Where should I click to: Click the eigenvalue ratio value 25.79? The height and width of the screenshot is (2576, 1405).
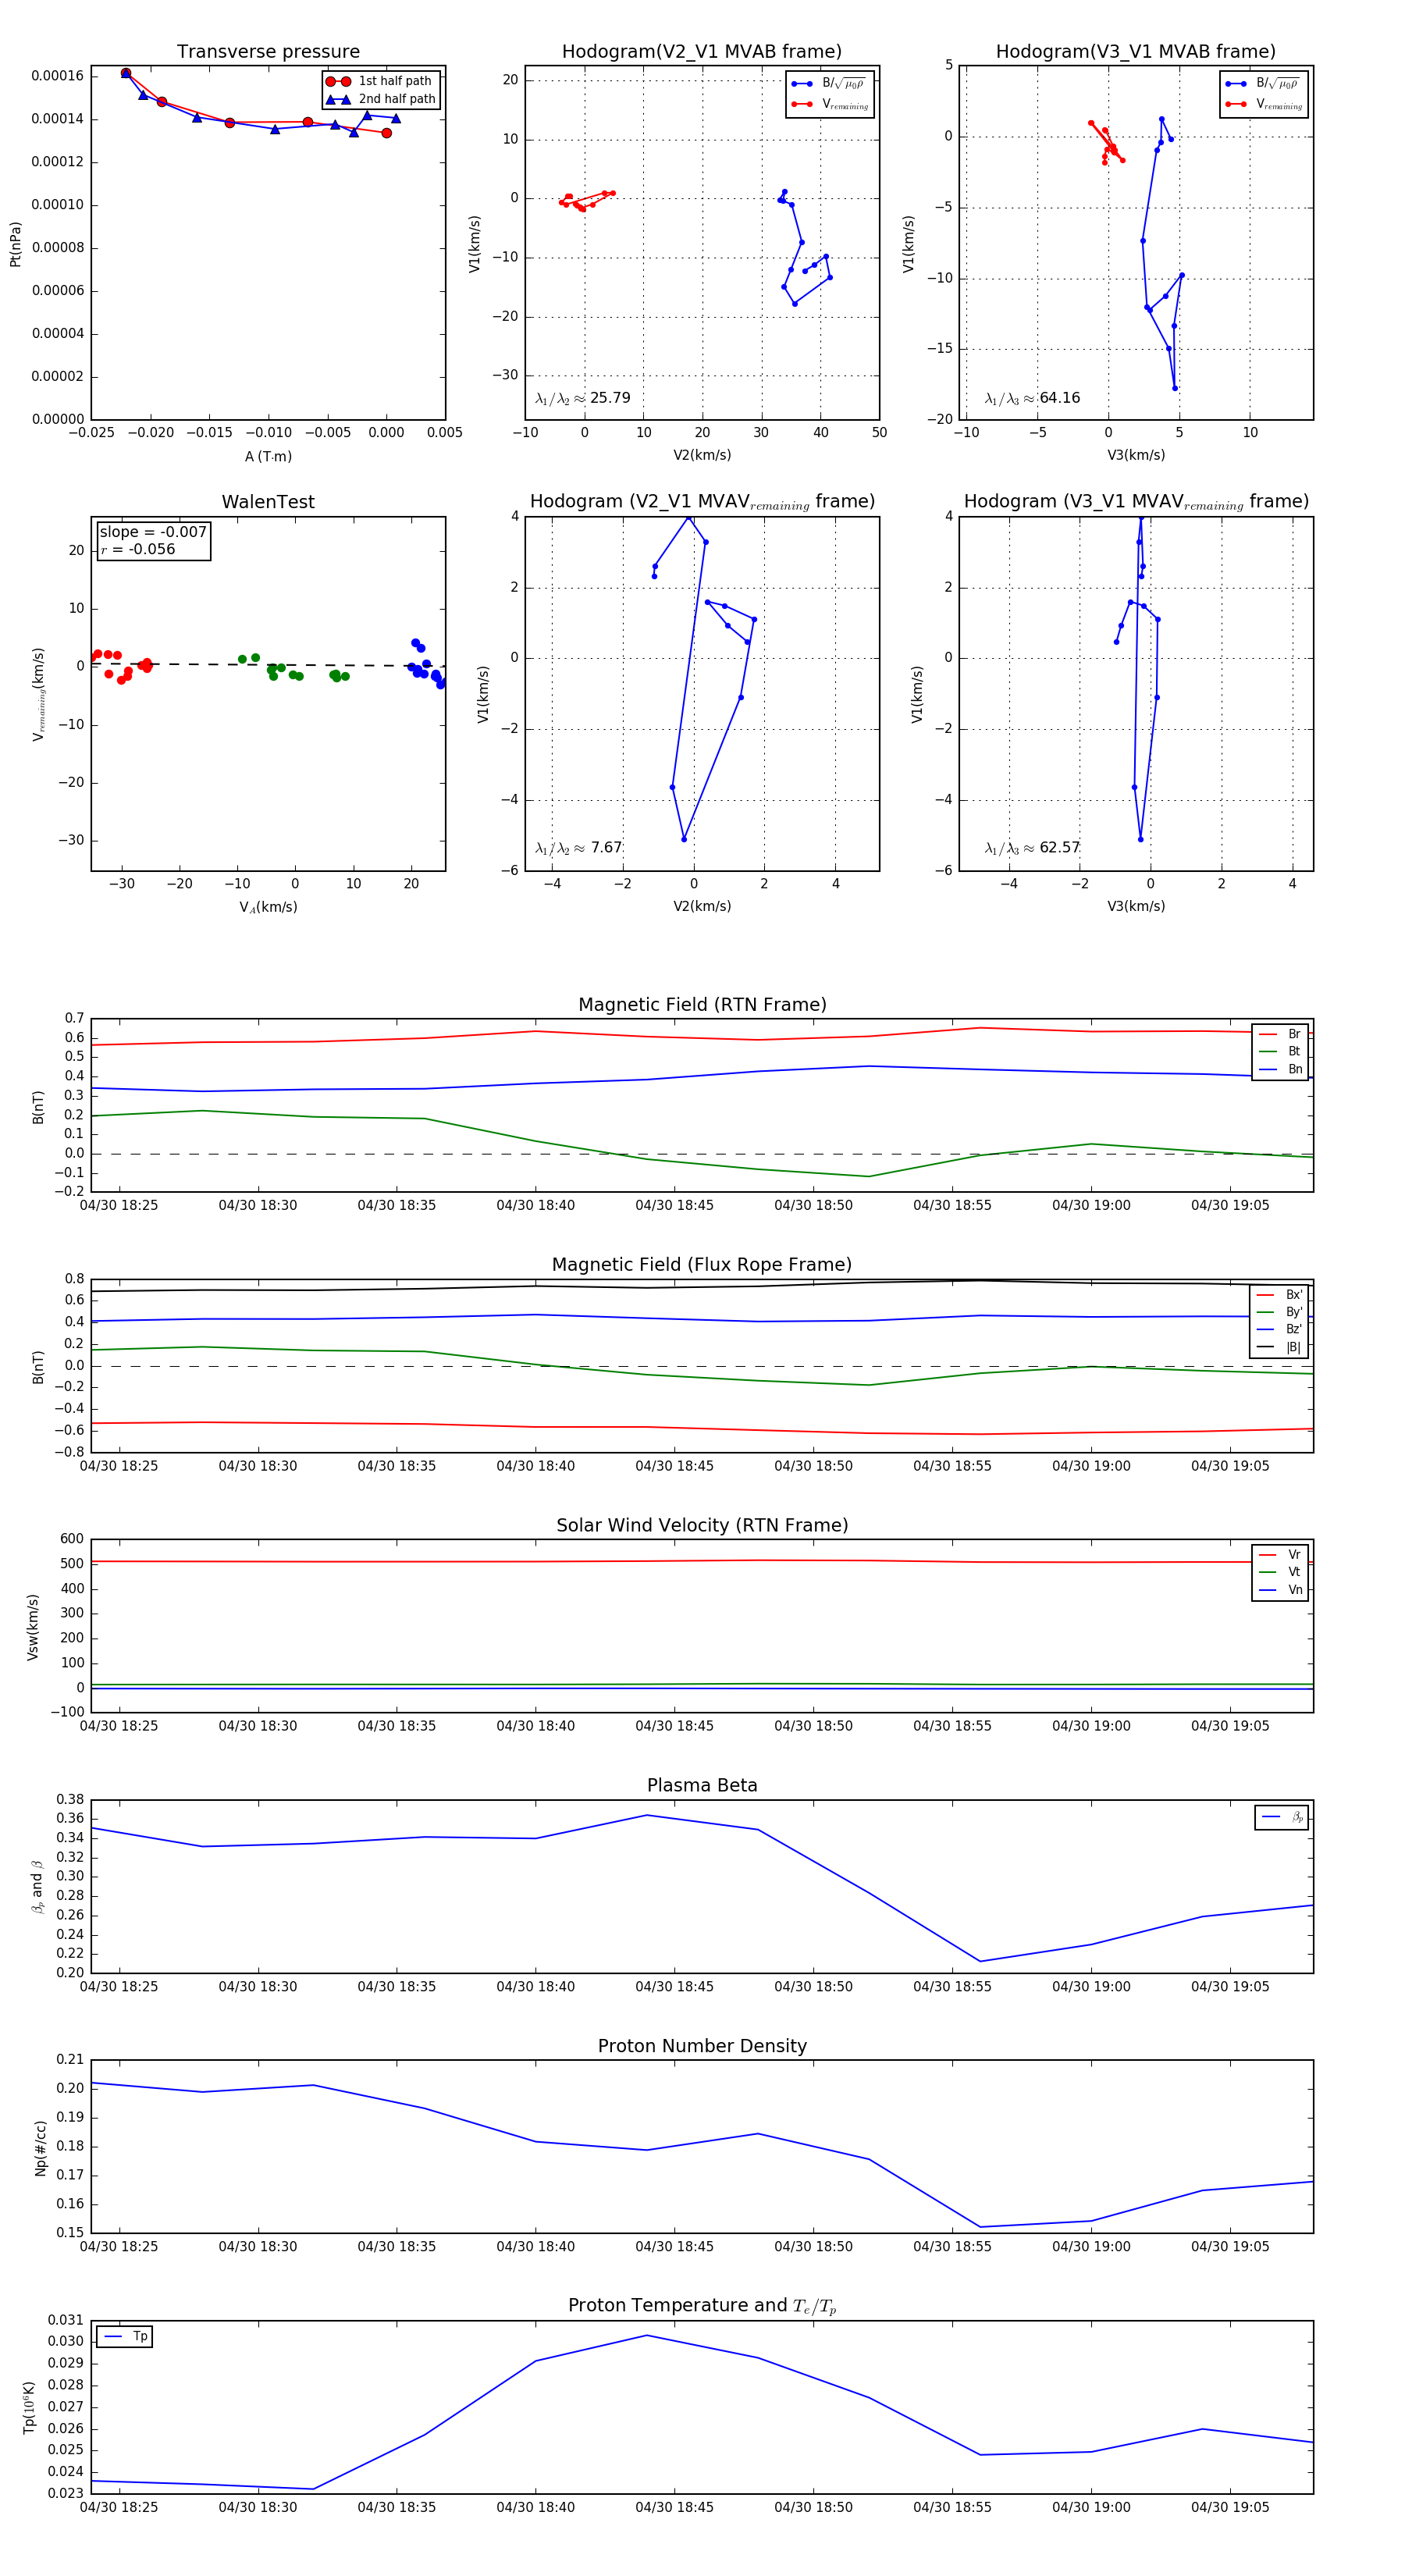pyautogui.click(x=610, y=398)
